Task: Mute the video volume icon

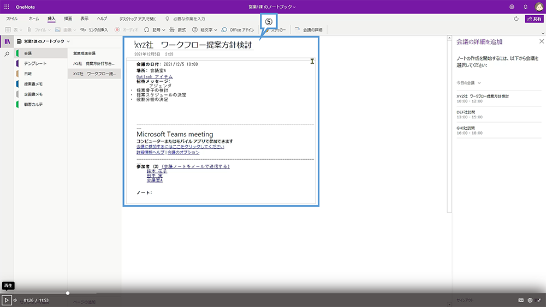Action: [x=15, y=300]
